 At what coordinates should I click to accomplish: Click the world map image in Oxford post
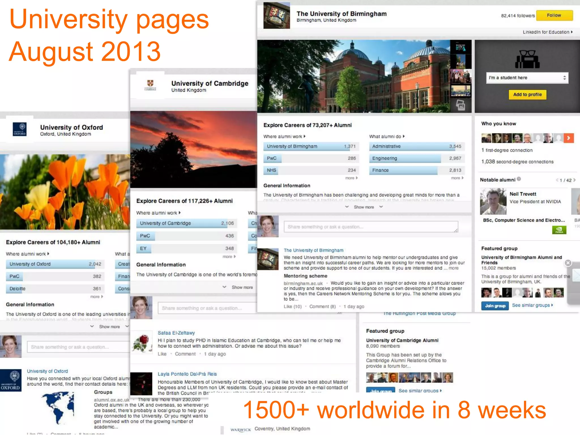tap(58, 408)
